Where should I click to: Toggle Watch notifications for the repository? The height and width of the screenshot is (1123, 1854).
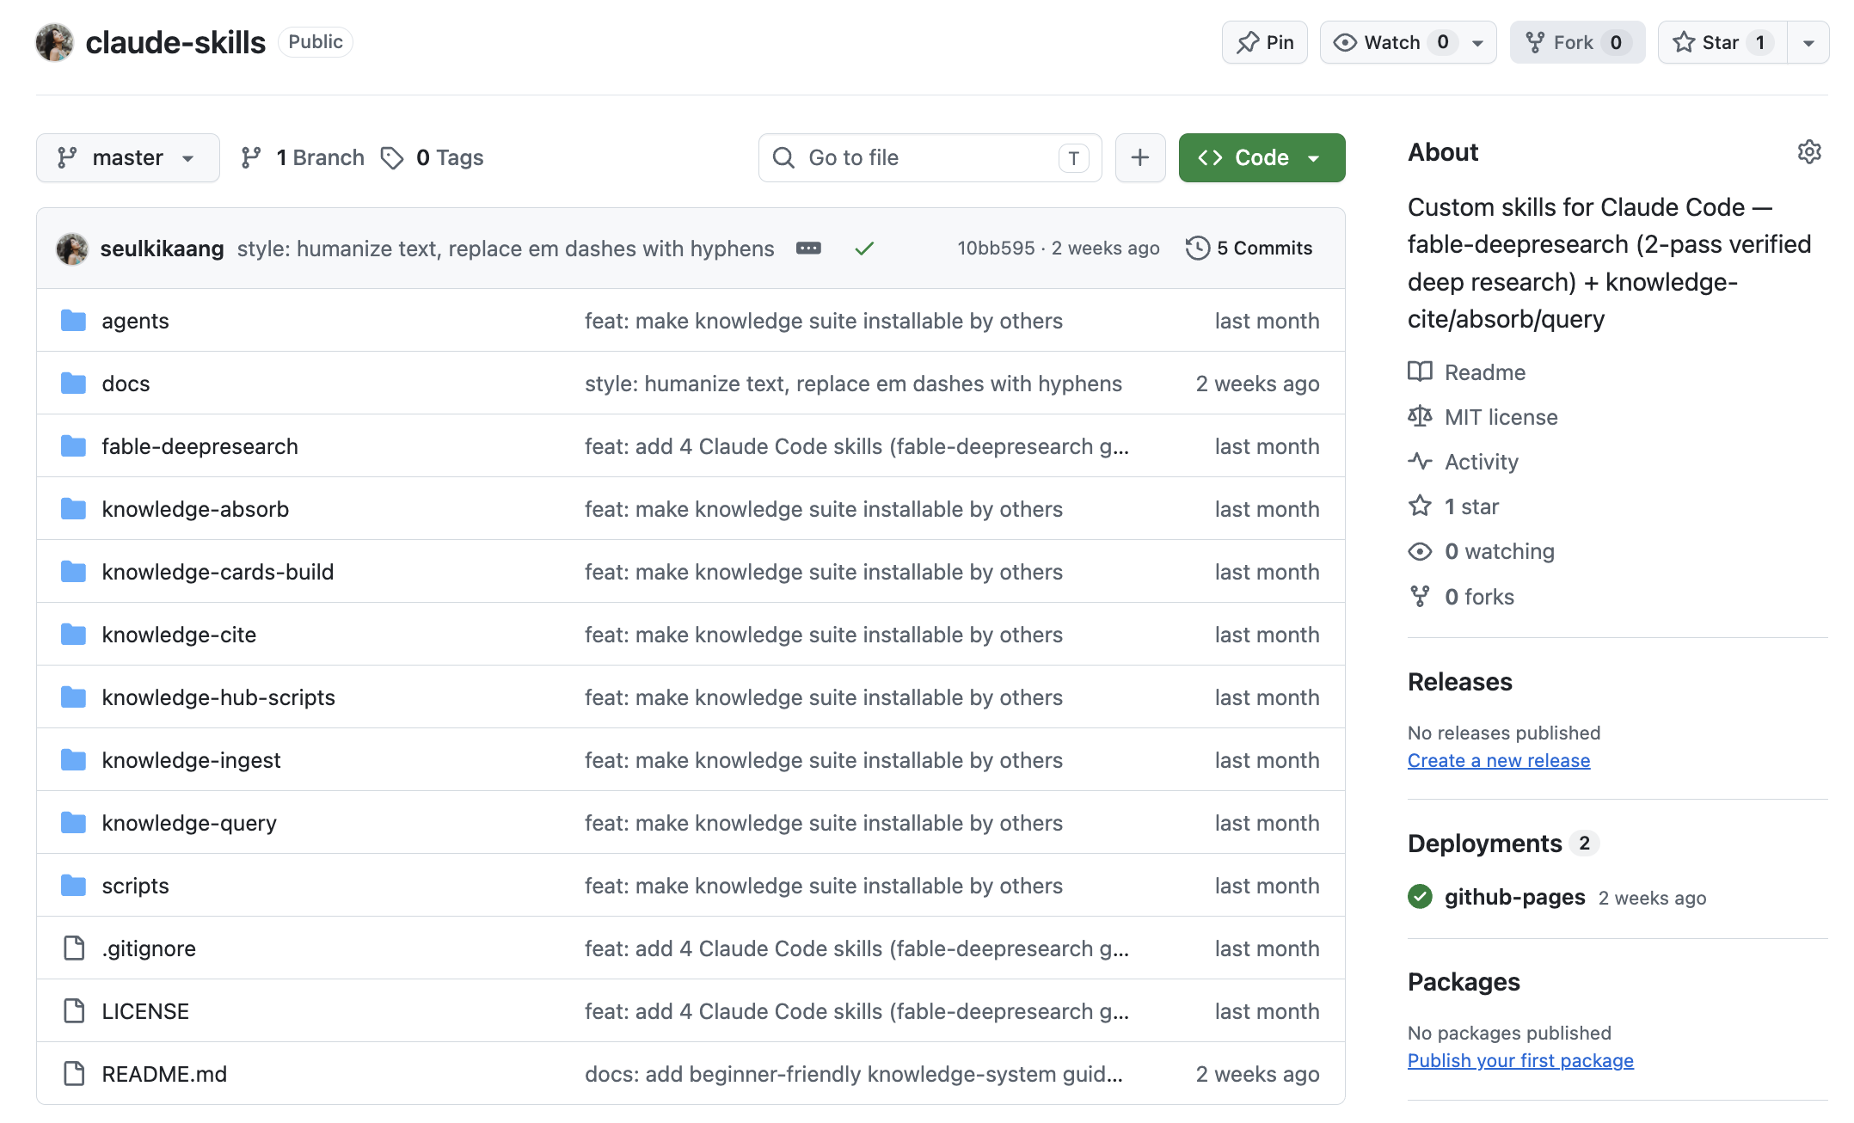click(x=1391, y=42)
